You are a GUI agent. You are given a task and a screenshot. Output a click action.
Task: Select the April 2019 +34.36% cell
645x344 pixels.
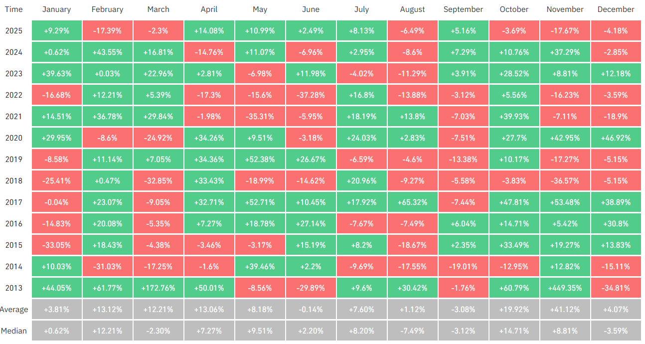click(x=209, y=159)
